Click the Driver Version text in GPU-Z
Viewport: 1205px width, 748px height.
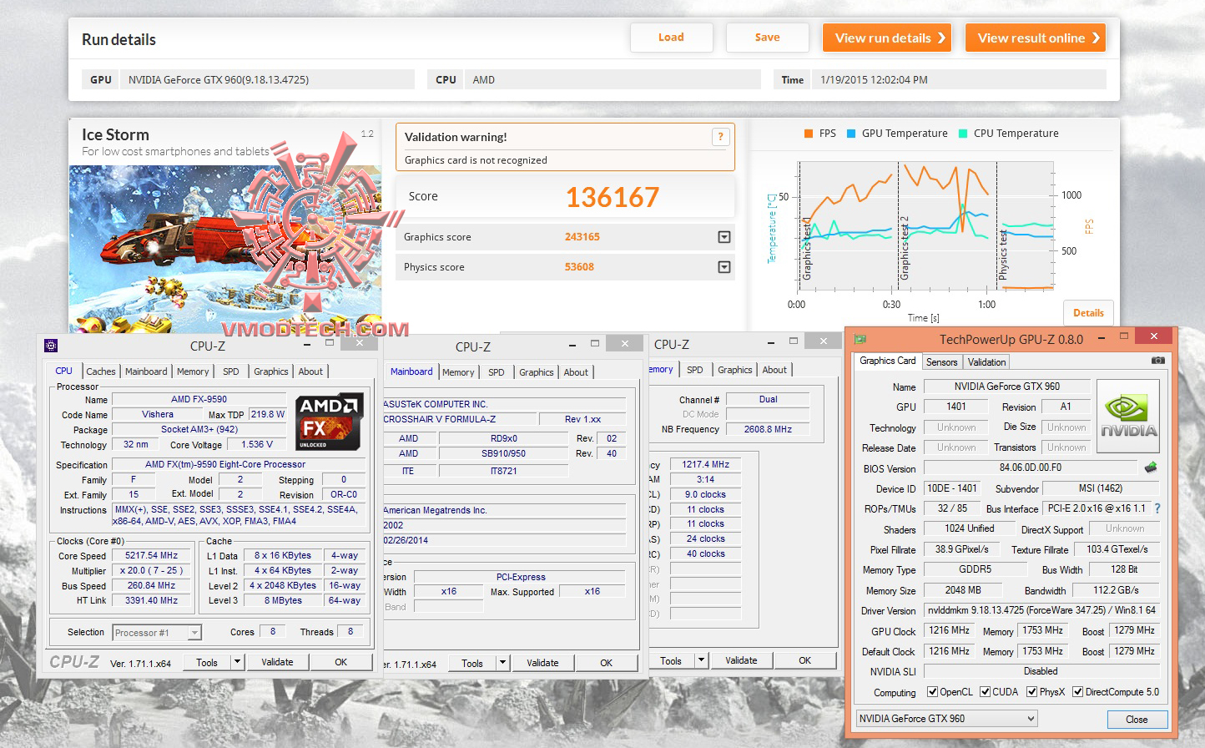tap(1041, 610)
